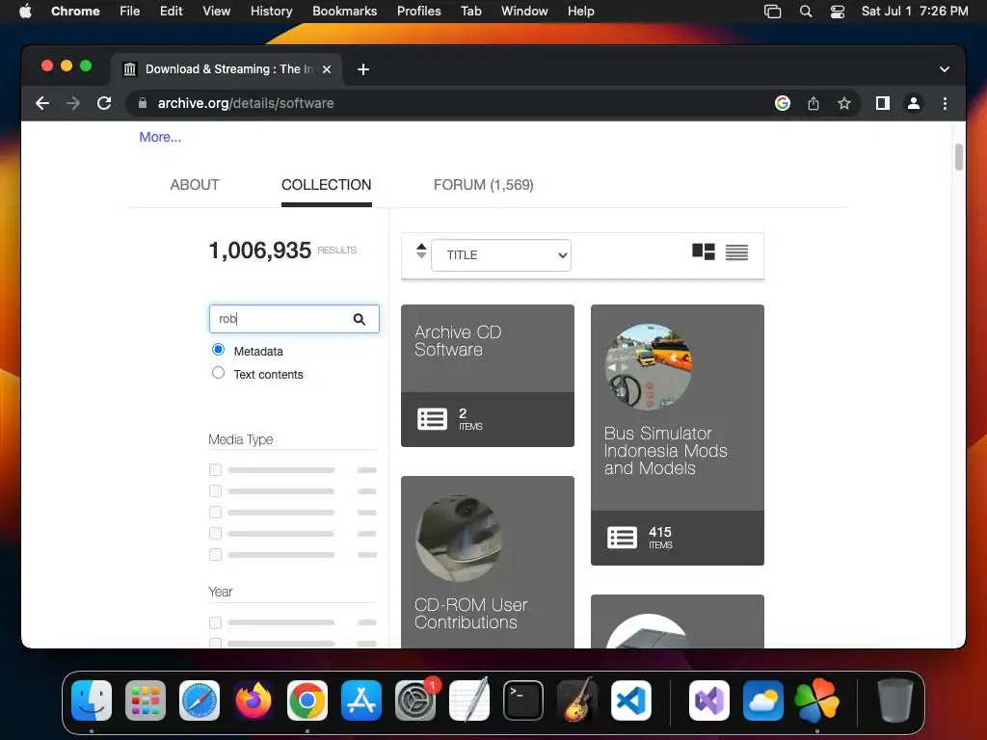Switch to list view icon
Screen dimensions: 987x740
click(736, 251)
